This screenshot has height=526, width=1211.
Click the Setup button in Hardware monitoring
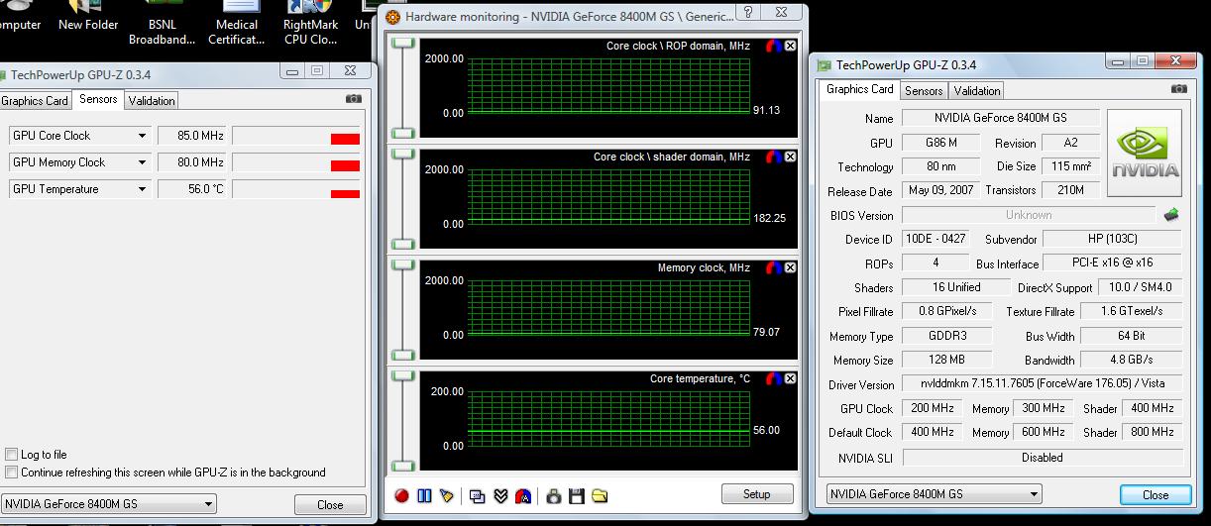(756, 494)
